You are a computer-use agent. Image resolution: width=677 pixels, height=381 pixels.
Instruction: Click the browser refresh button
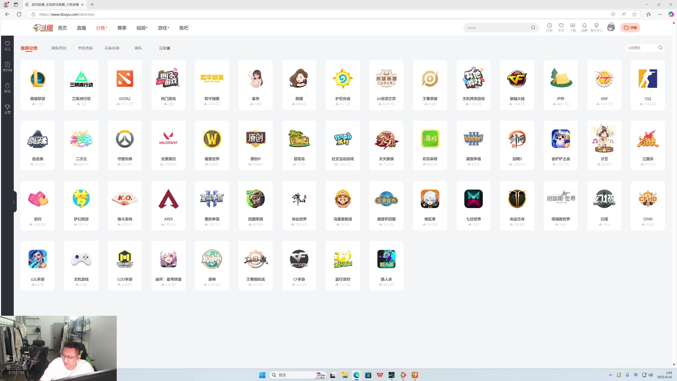click(19, 14)
